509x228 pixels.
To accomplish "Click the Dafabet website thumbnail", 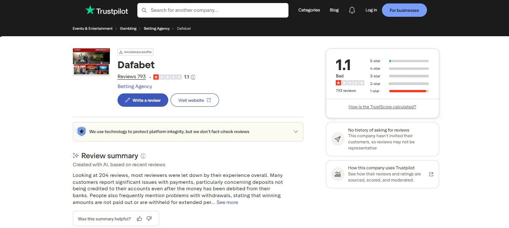I will pyautogui.click(x=91, y=62).
